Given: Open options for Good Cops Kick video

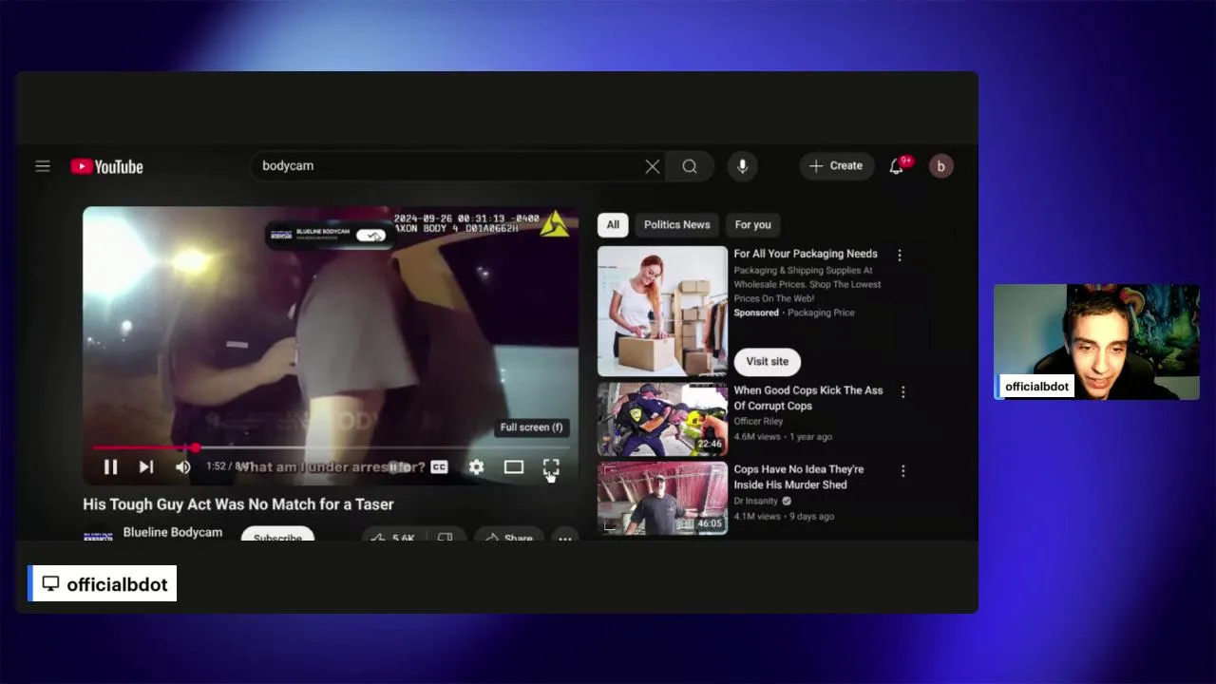Looking at the screenshot, I should pyautogui.click(x=902, y=391).
